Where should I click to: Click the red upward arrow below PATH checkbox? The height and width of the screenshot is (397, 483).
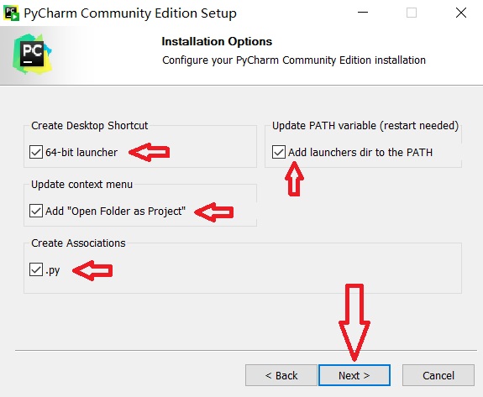(x=294, y=179)
